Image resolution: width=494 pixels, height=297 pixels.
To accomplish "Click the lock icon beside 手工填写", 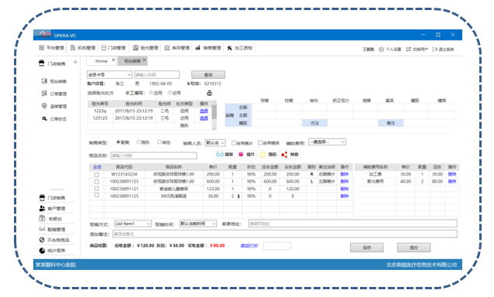I will pyautogui.click(x=210, y=93).
